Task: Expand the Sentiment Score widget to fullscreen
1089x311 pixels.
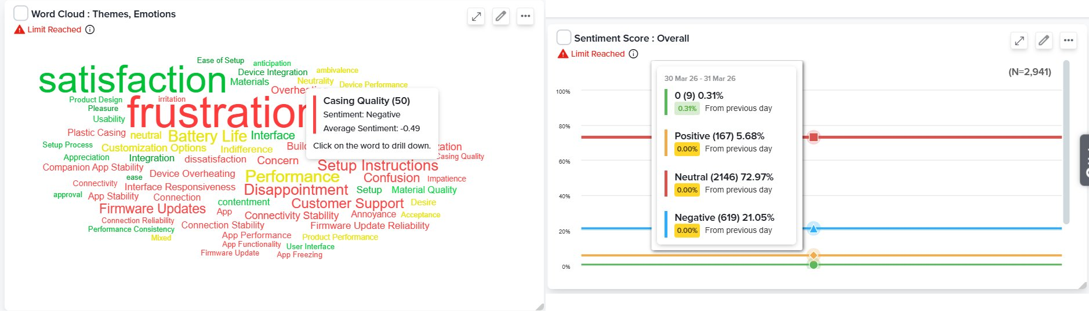Action: coord(1019,41)
